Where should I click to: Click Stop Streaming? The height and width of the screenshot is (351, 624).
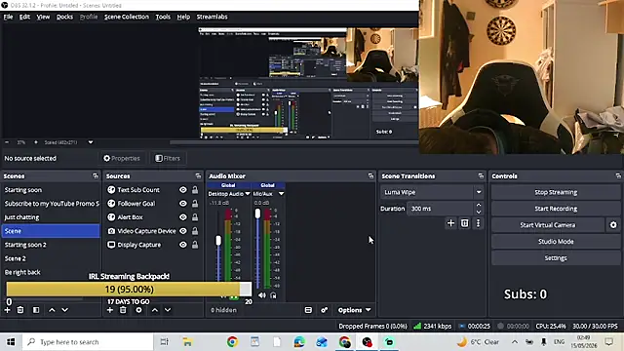click(x=556, y=192)
